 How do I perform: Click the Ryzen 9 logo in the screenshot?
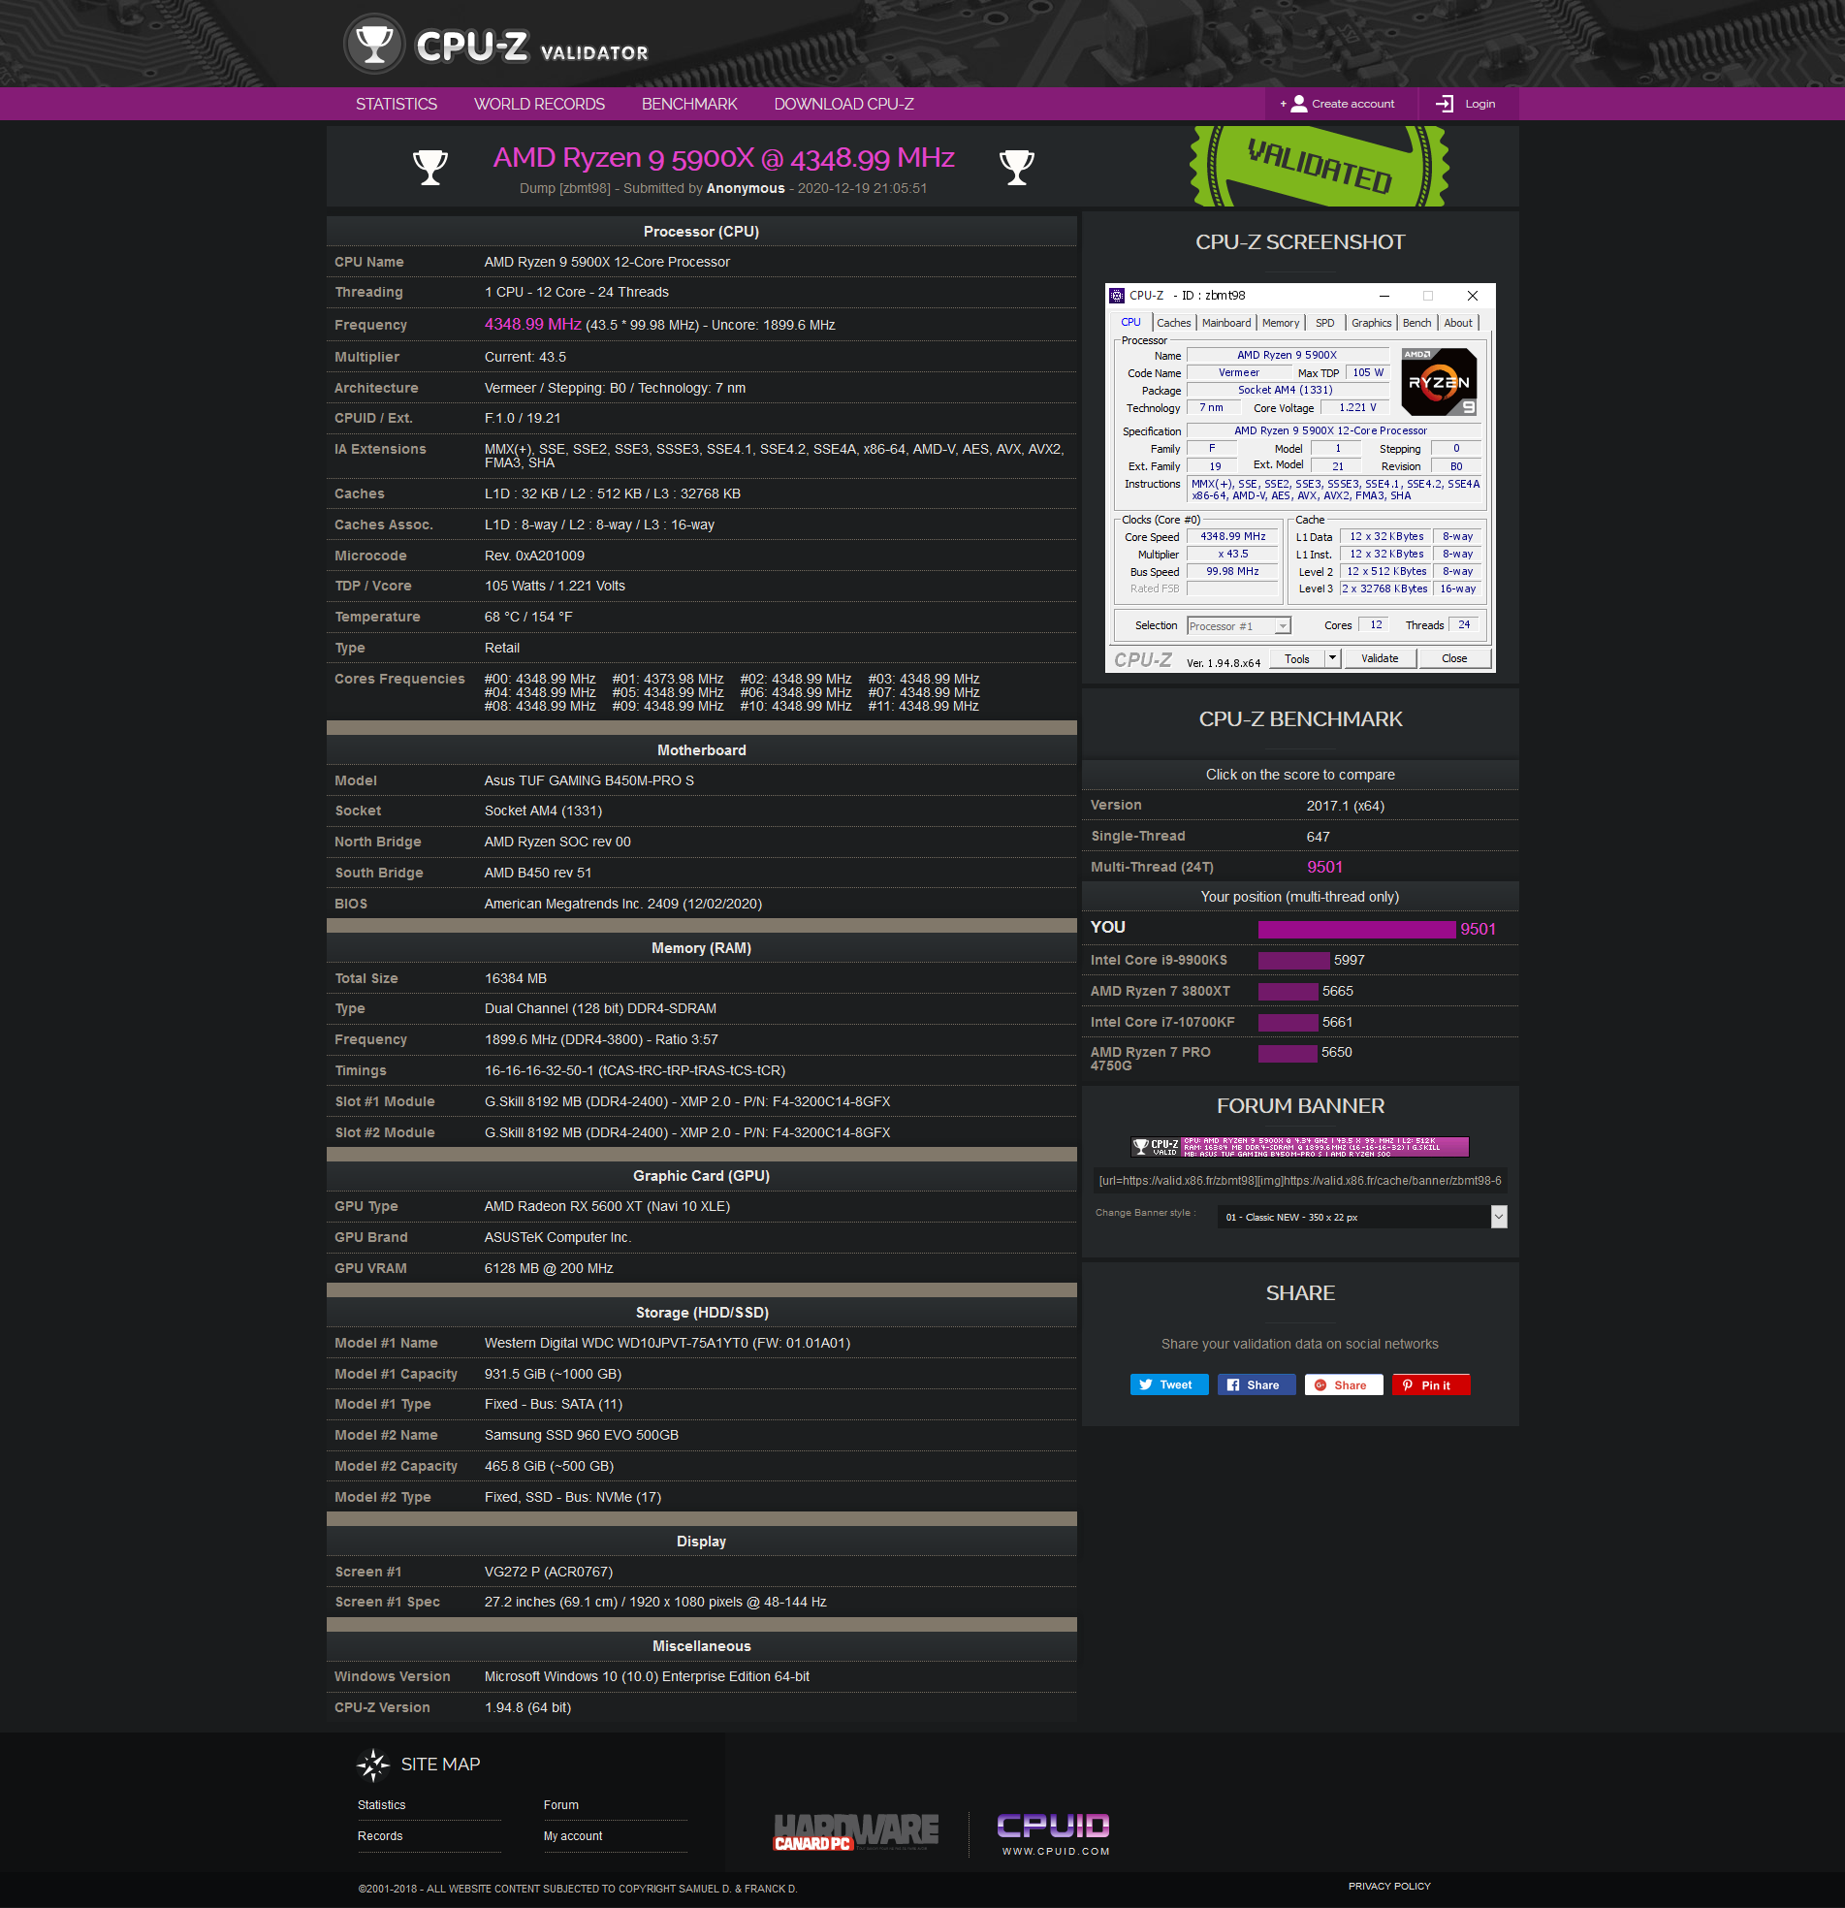coord(1439,382)
